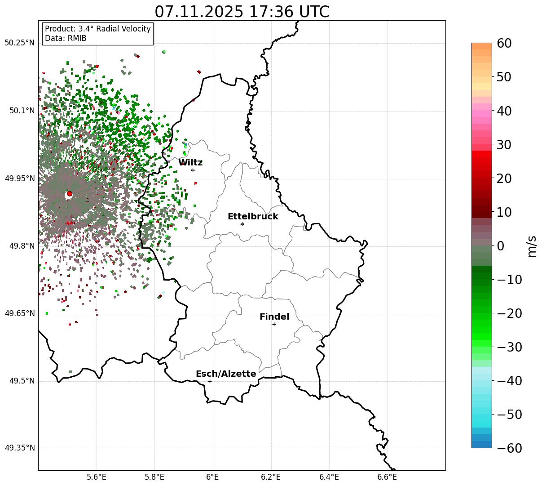Click the Findel station cross marker
Image resolution: width=542 pixels, height=486 pixels.
(x=274, y=324)
